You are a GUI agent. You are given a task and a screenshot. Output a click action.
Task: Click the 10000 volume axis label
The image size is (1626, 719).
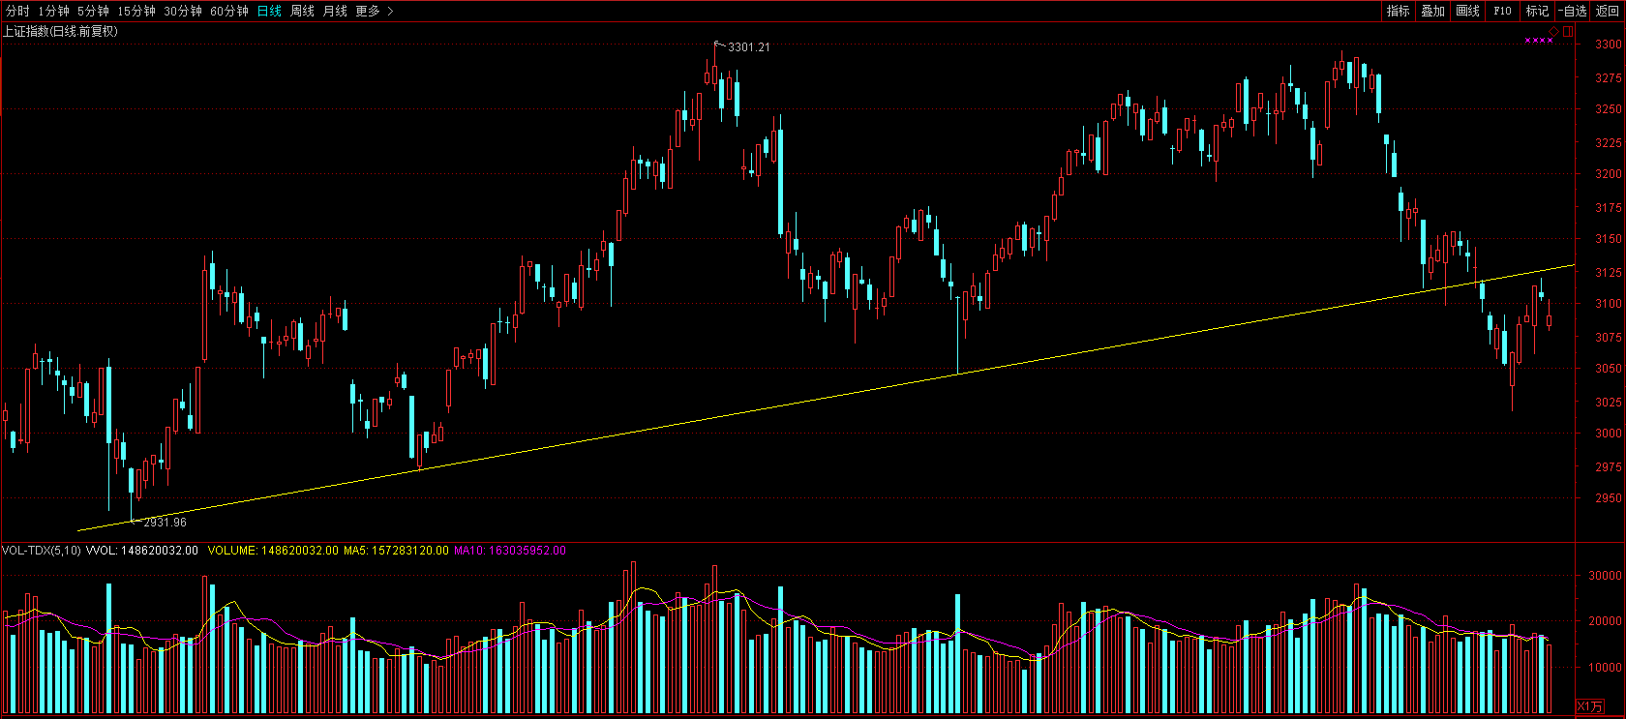[x=1606, y=668]
